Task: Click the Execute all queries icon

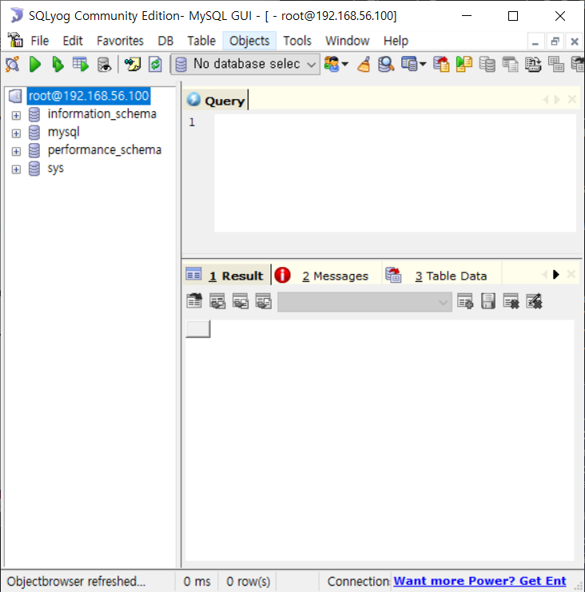Action: click(58, 64)
